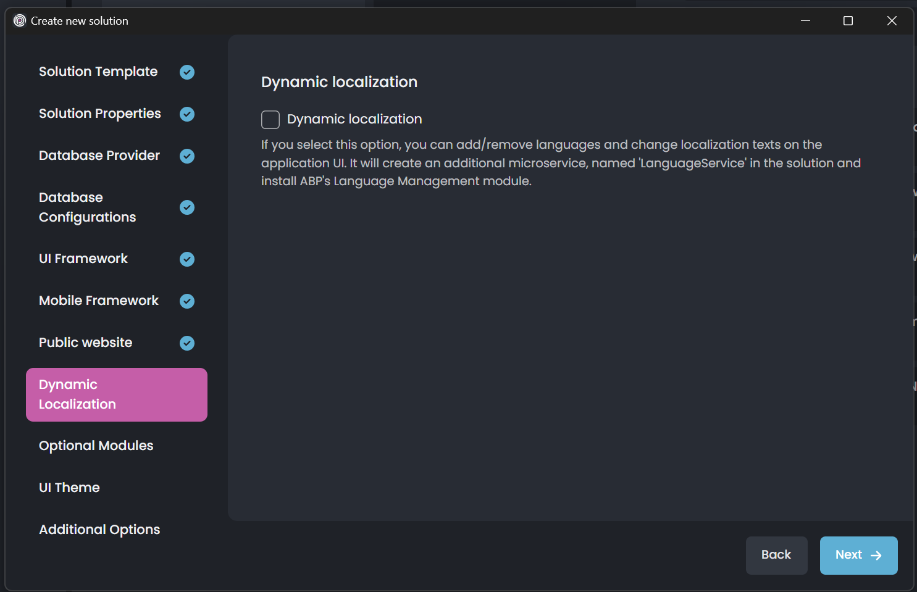Maximize the Create new solution window

[x=848, y=21]
